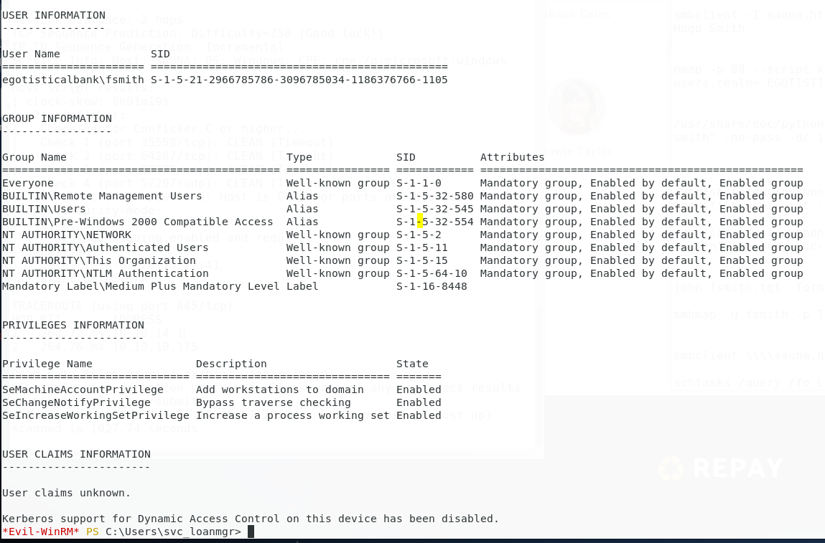
Task: Click the PRIVILEGES INFORMATION heading
Action: (x=73, y=326)
